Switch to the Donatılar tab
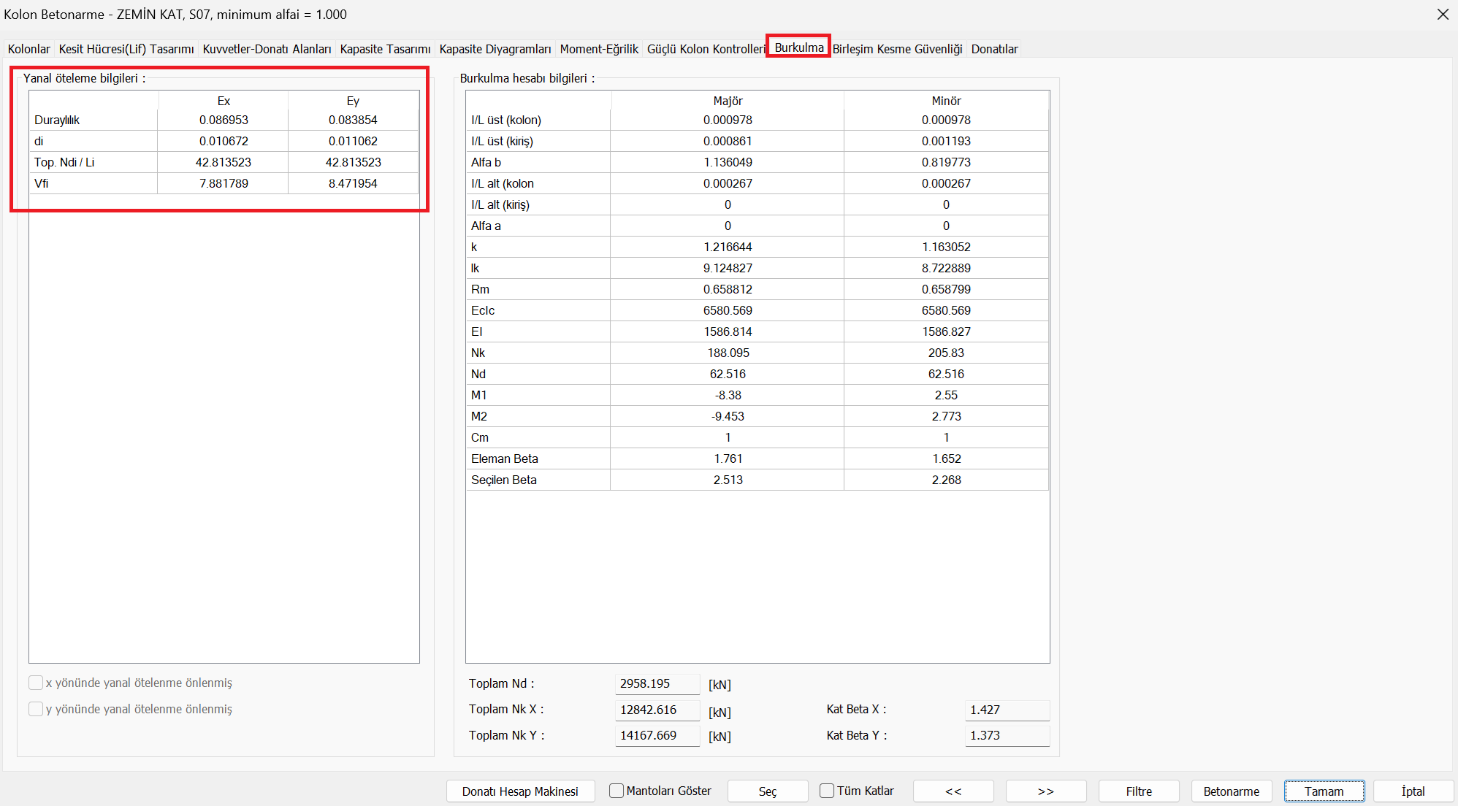The image size is (1458, 806). (994, 49)
